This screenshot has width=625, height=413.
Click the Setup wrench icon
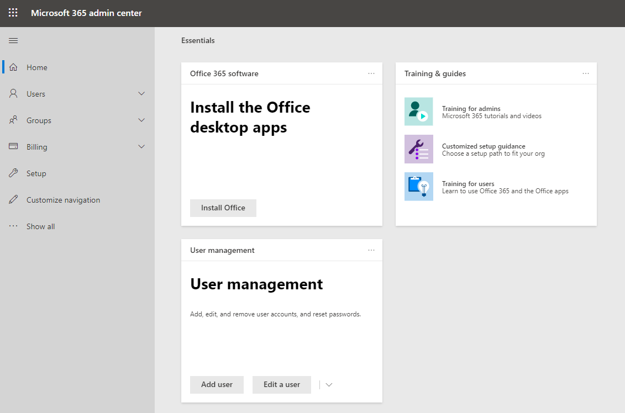13,173
